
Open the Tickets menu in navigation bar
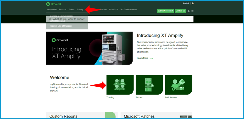click(72, 10)
